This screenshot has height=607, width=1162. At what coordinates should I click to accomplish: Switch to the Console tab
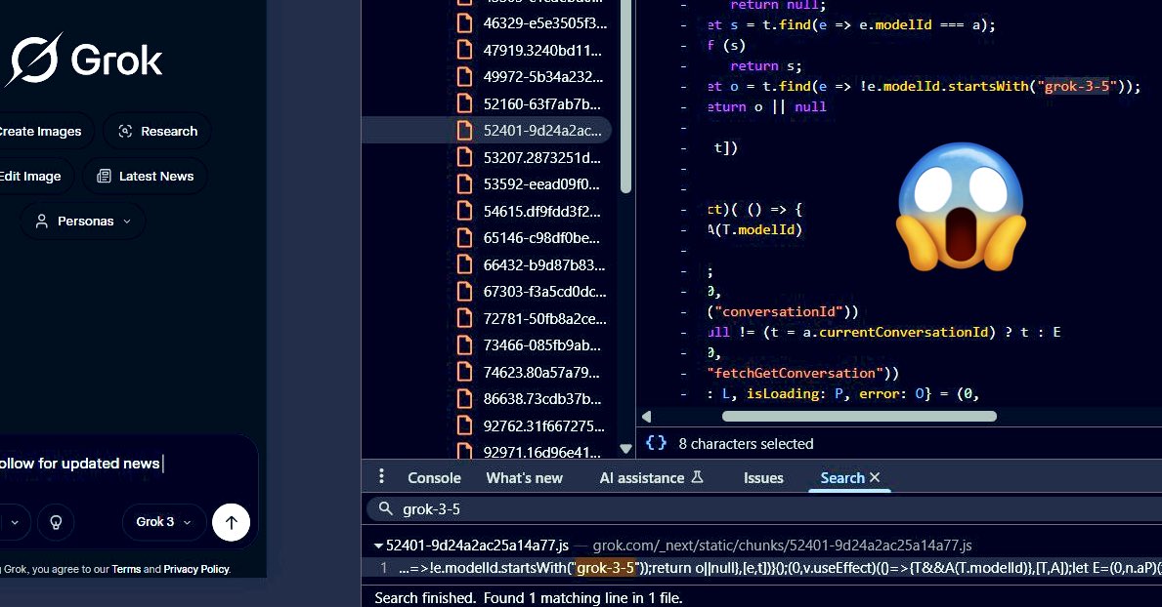pos(434,478)
